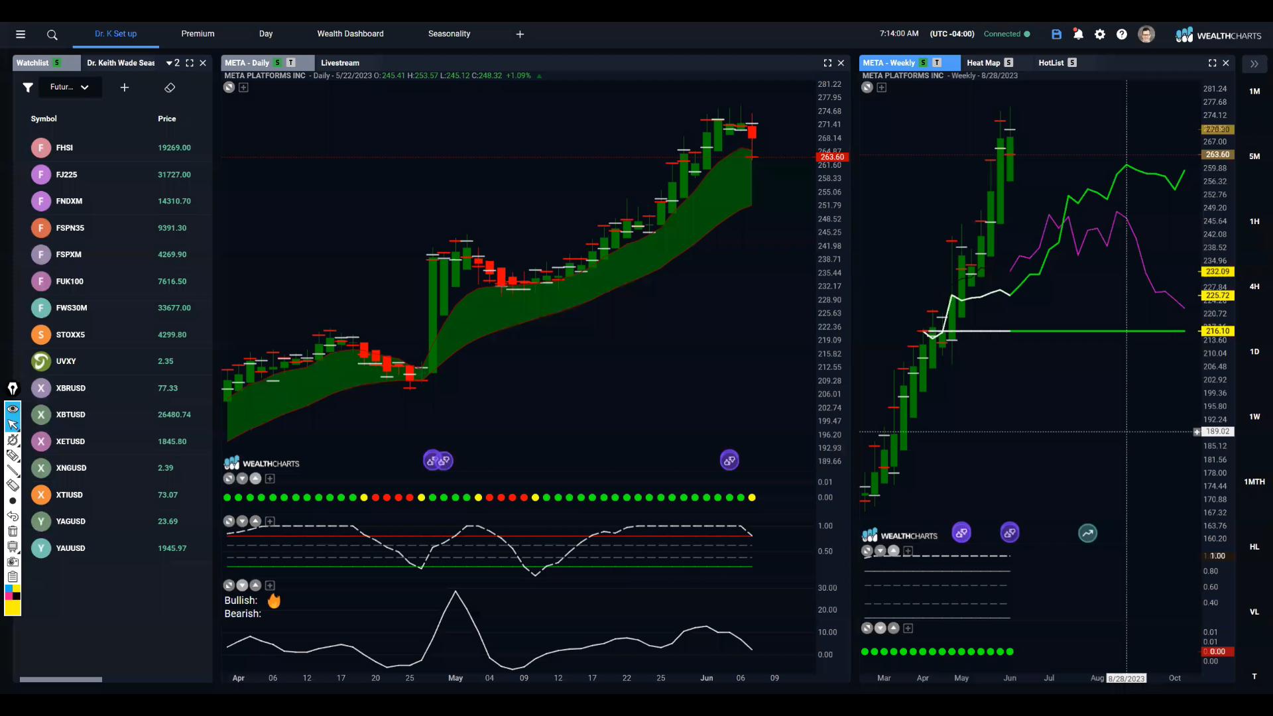The height and width of the screenshot is (716, 1273).
Task: Move dots indicator pane down on daily chart
Action: [242, 479]
